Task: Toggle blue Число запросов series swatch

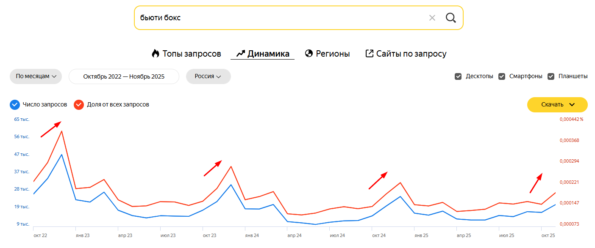Action: pyautogui.click(x=15, y=105)
